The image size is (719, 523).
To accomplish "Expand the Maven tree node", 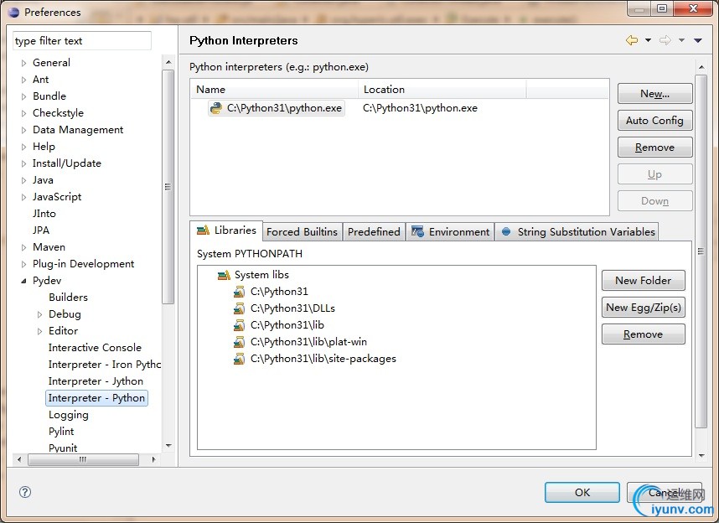I will point(23,247).
